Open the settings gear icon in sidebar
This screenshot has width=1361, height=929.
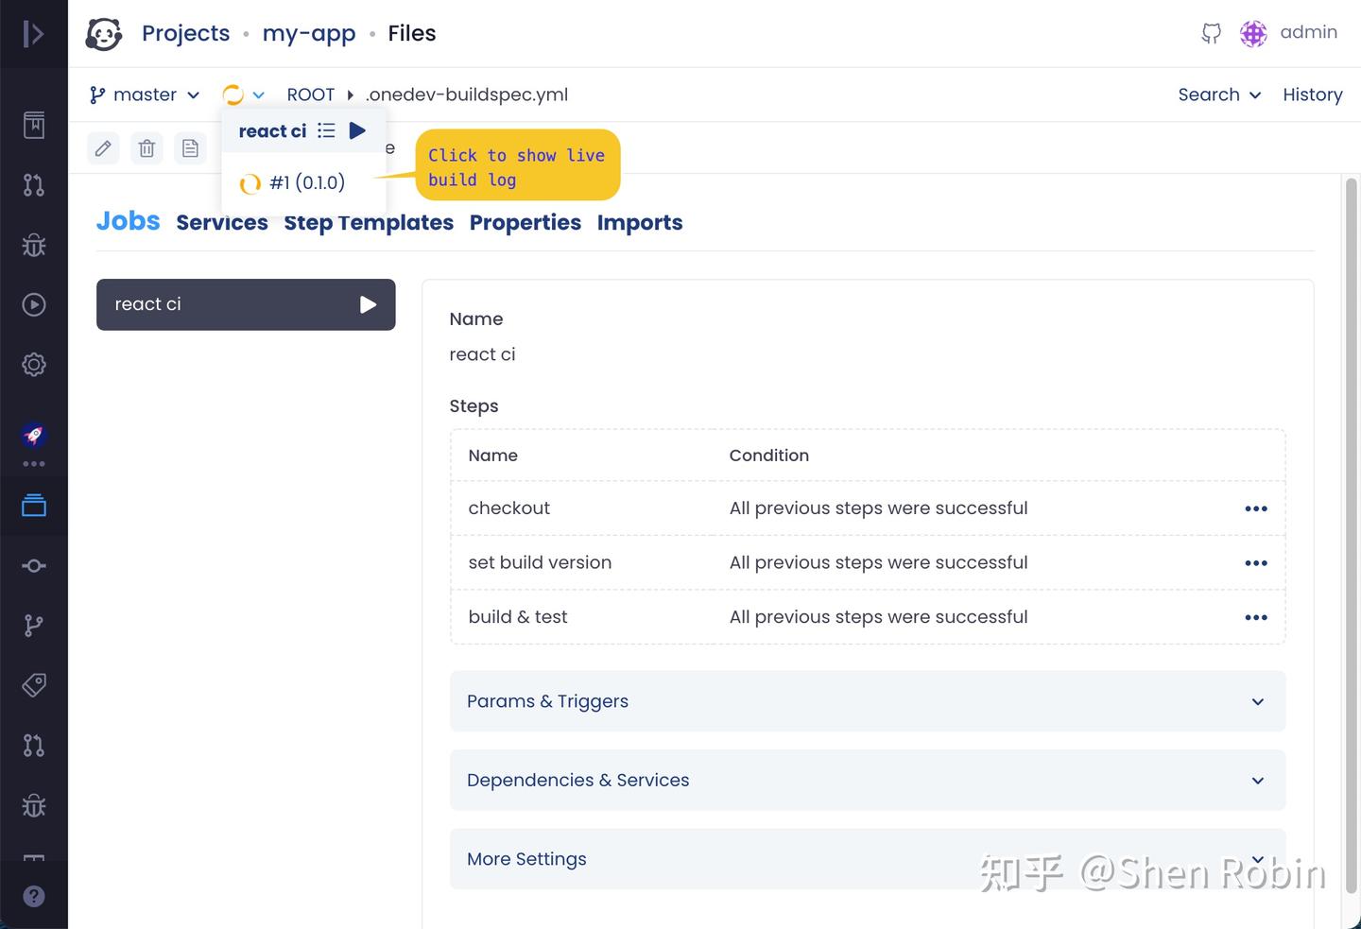click(x=34, y=365)
